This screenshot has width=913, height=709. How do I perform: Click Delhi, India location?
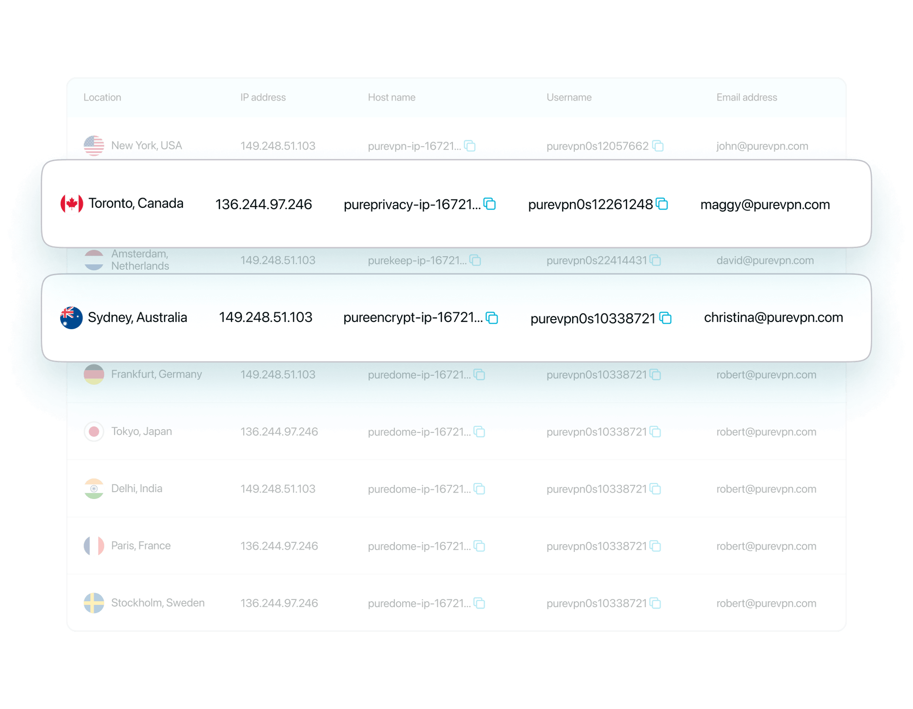[136, 488]
